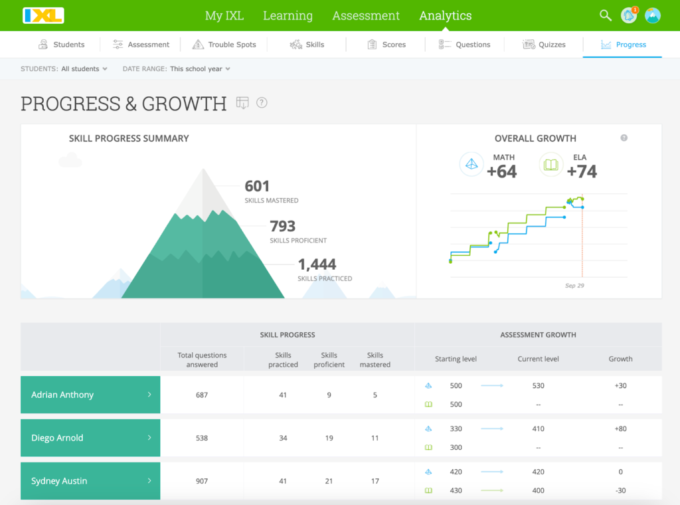Click the 1,444 skills practiced value
Viewport: 680px width, 505px height.
317,264
